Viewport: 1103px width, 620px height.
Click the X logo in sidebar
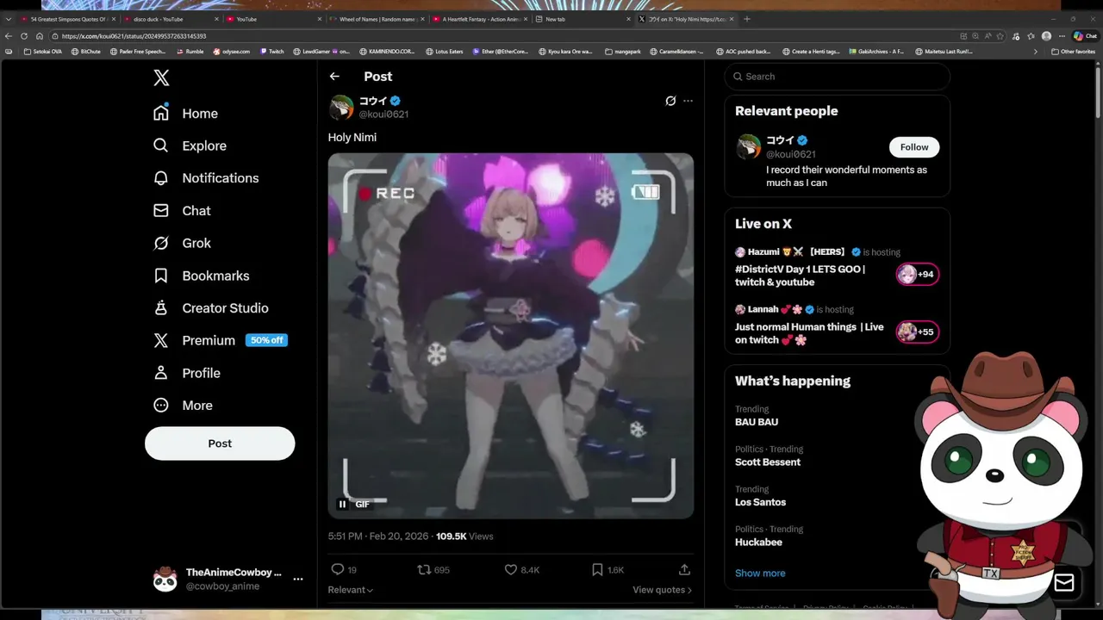tap(161, 78)
